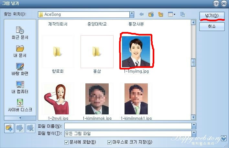Screen dimensions: 229x148
Task: Toggle the 문서에 포함 checkbox
Action: tap(66, 142)
